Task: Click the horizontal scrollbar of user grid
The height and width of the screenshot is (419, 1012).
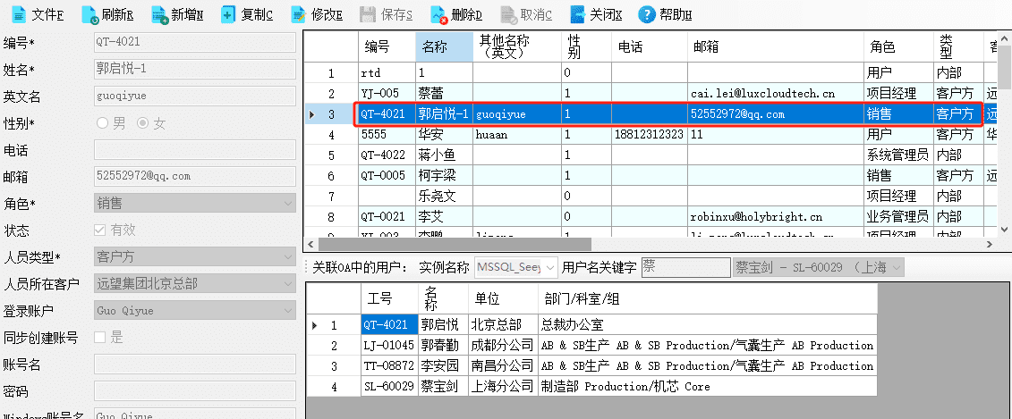Action: [x=455, y=244]
